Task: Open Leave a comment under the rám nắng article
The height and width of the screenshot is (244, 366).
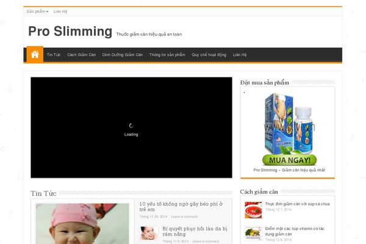Action: (206, 241)
